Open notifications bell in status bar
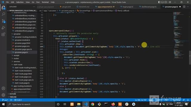The height and width of the screenshot is (107, 191). [188, 100]
